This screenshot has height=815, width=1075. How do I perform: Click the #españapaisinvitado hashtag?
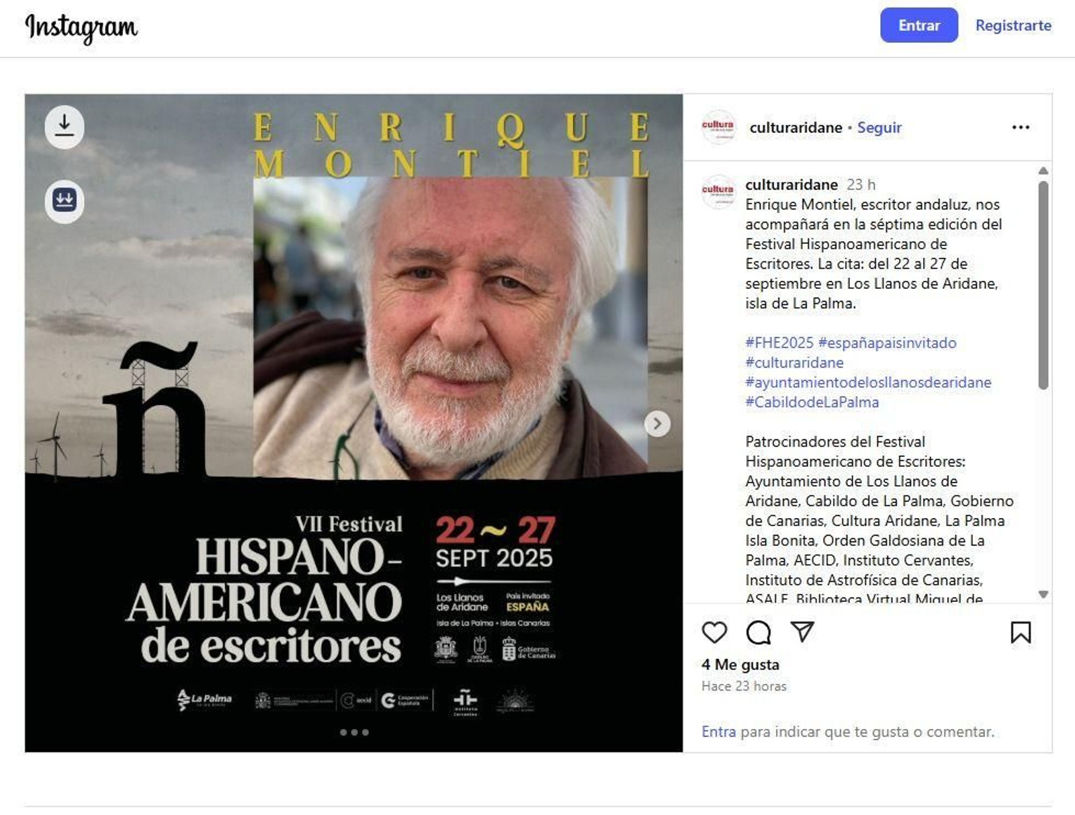pos(887,343)
